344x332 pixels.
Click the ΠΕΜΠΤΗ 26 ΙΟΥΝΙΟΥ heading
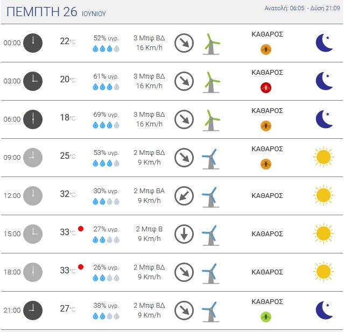56,12
